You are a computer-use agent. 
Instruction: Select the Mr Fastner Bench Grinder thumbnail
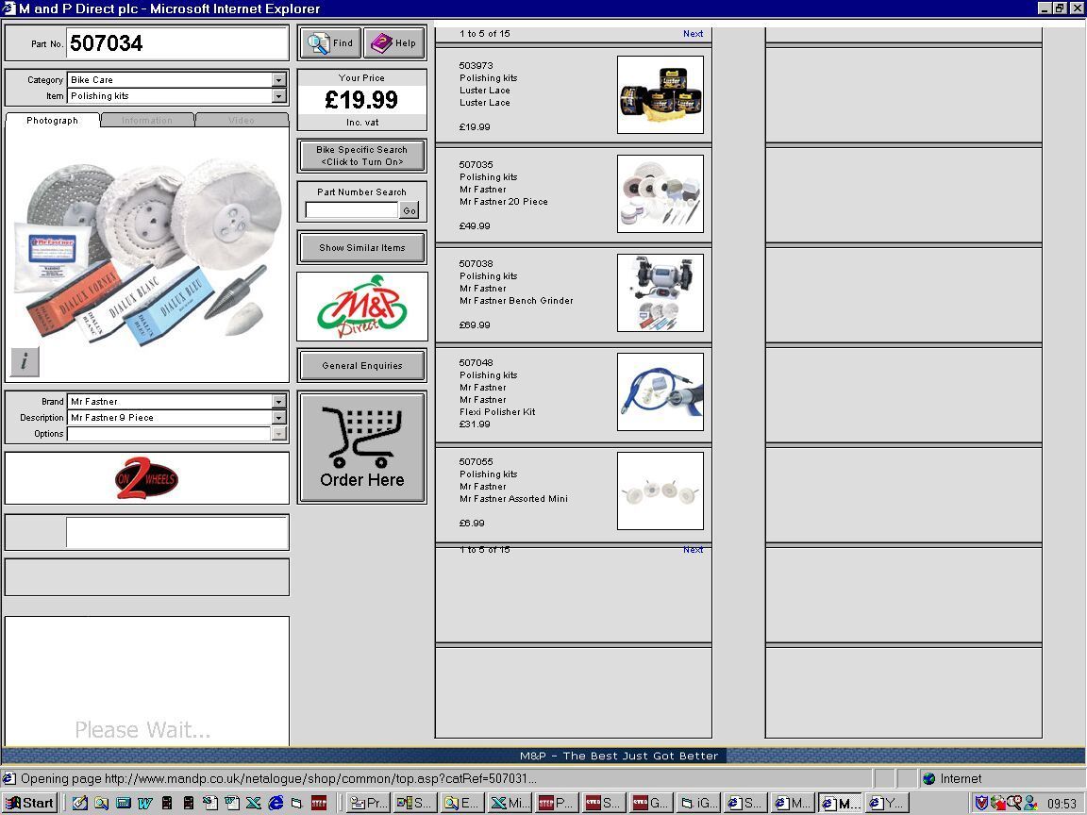(x=660, y=292)
